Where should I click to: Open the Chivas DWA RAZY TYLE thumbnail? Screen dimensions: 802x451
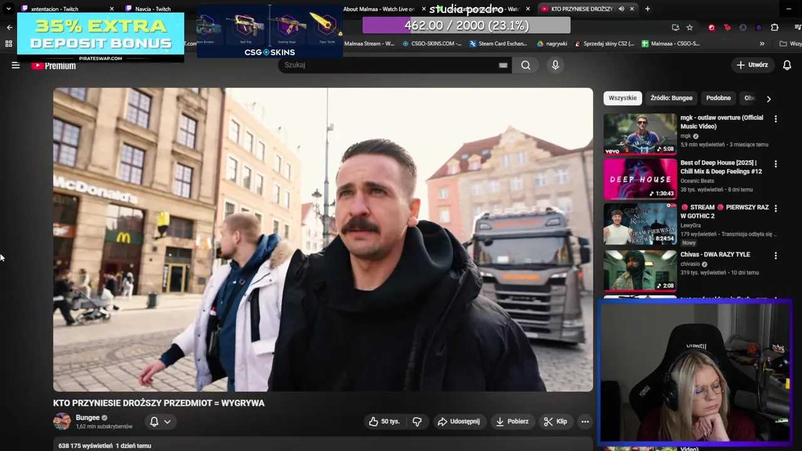tap(640, 271)
